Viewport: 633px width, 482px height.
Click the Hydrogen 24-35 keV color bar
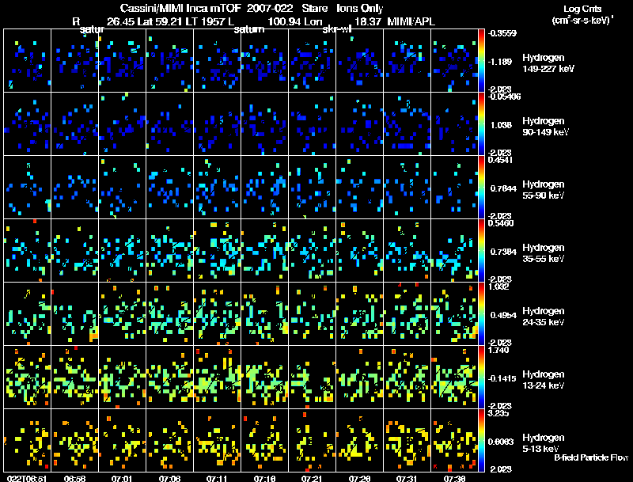click(481, 314)
